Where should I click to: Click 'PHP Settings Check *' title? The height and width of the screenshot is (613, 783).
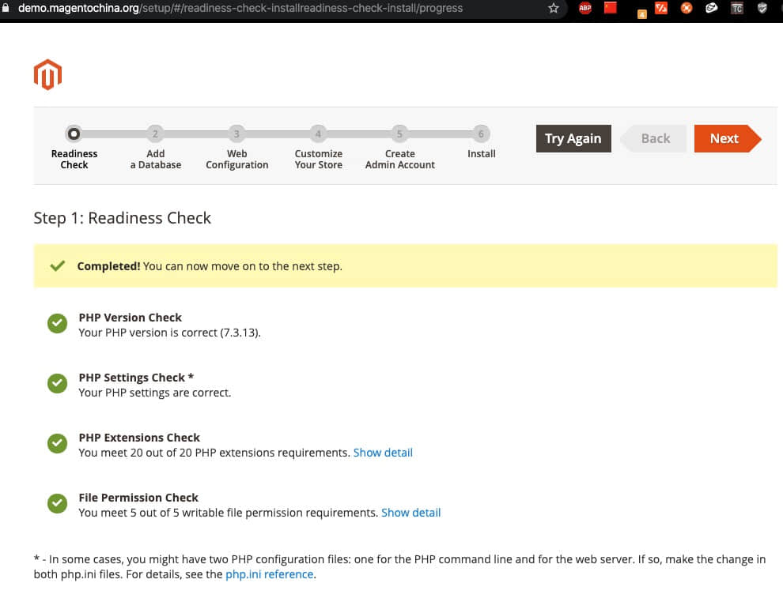(x=136, y=378)
